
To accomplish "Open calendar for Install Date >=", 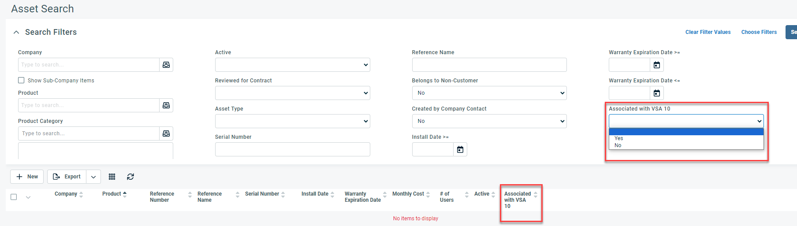I will tap(460, 149).
